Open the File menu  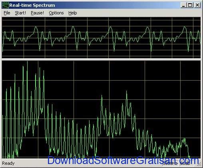click(7, 13)
